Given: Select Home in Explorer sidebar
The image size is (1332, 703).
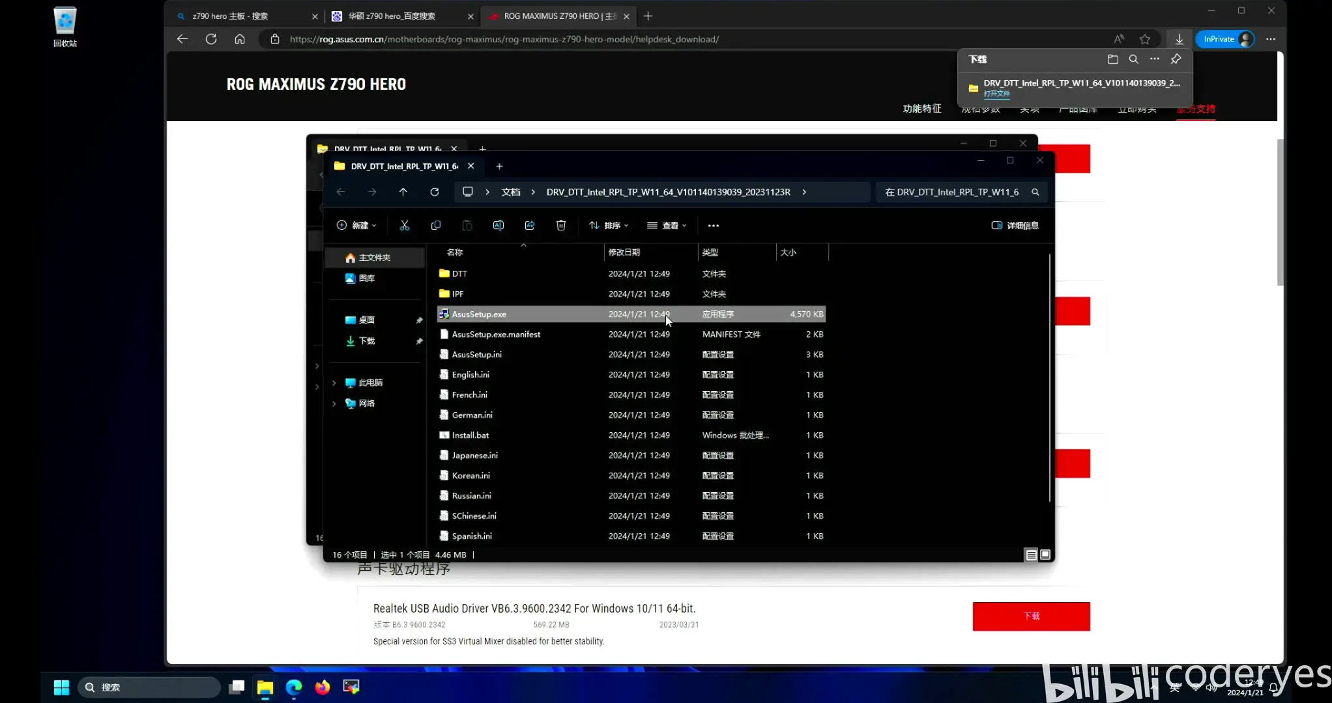Looking at the screenshot, I should [375, 258].
